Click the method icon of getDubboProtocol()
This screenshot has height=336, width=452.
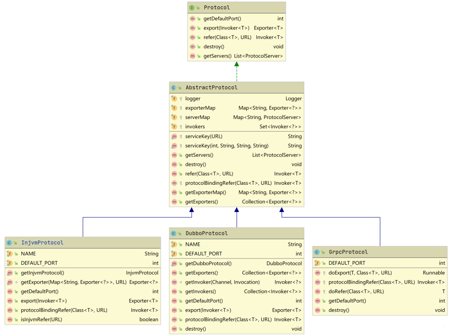click(x=174, y=264)
